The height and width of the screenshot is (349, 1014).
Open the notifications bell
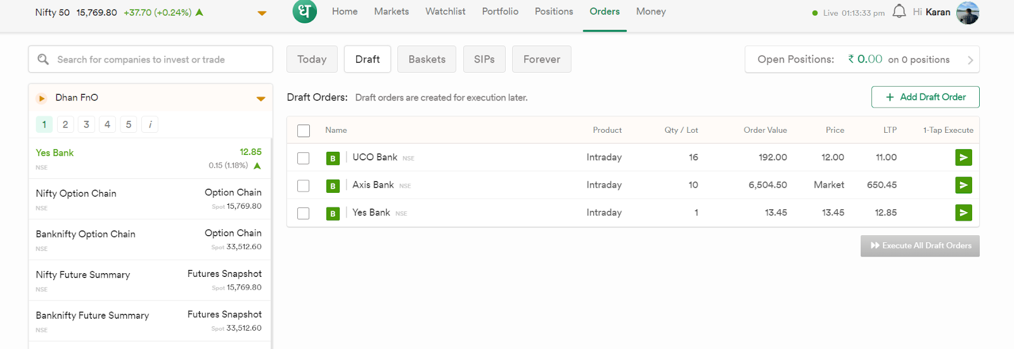pyautogui.click(x=899, y=12)
